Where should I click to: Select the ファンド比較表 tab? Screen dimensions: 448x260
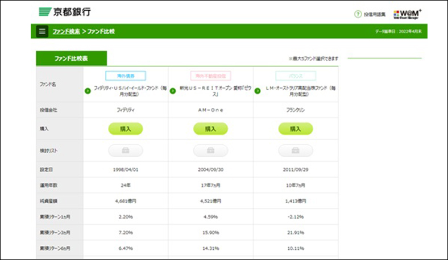point(72,58)
